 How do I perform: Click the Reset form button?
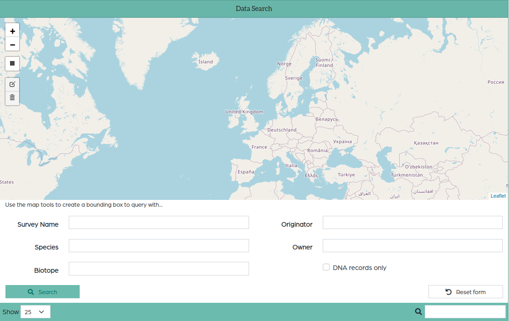465,292
